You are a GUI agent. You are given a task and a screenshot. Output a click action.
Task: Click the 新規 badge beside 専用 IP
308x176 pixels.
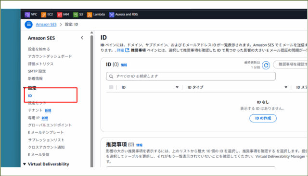pyautogui.click(x=45, y=118)
